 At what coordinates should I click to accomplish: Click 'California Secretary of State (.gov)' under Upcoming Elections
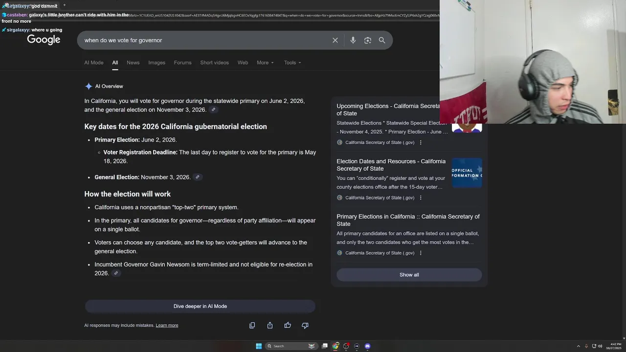380,142
